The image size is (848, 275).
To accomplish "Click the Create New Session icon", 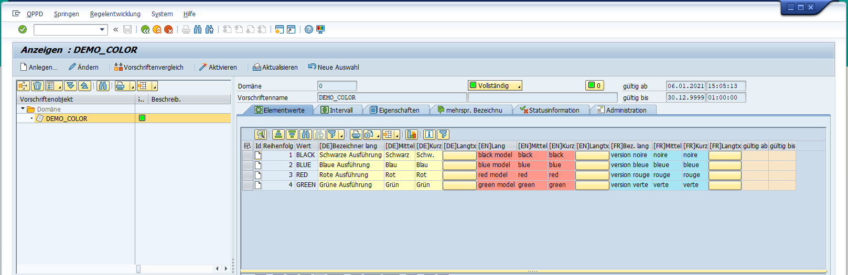I will pyautogui.click(x=280, y=29).
